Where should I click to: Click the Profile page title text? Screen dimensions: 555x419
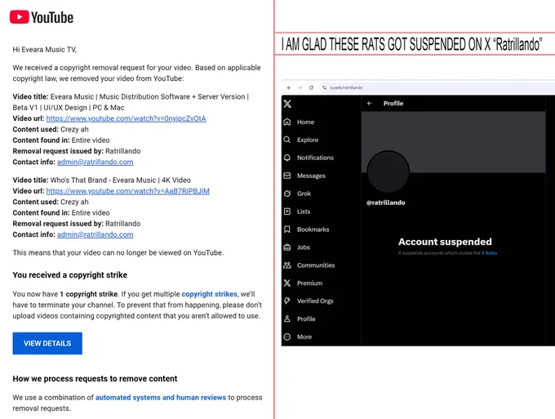click(x=393, y=104)
